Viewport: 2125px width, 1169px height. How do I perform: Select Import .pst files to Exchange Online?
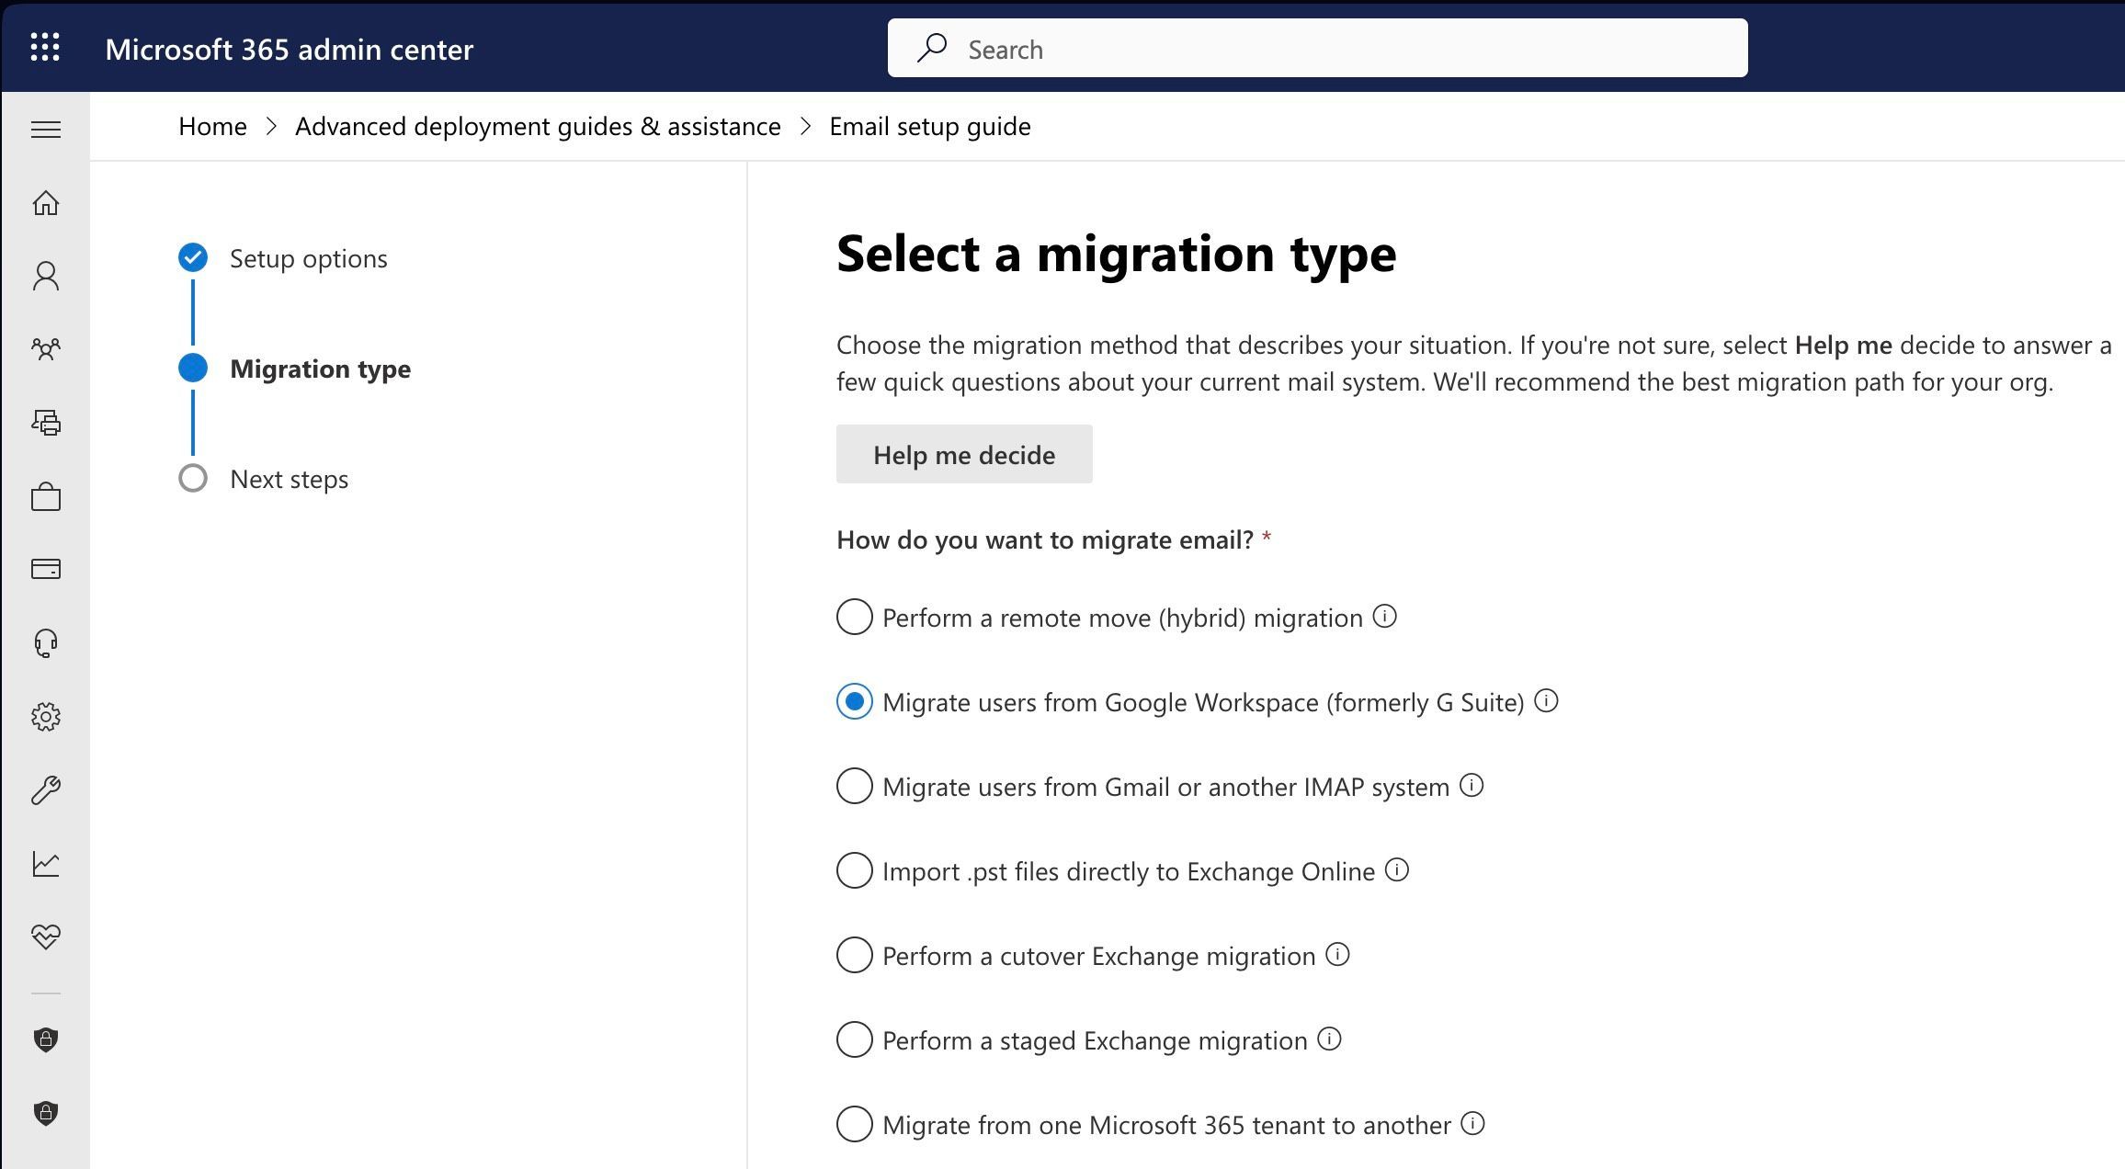[x=854, y=870]
